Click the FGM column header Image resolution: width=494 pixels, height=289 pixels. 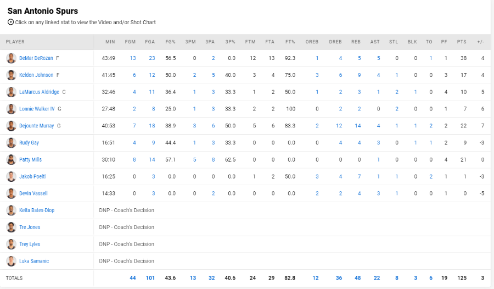coord(130,42)
